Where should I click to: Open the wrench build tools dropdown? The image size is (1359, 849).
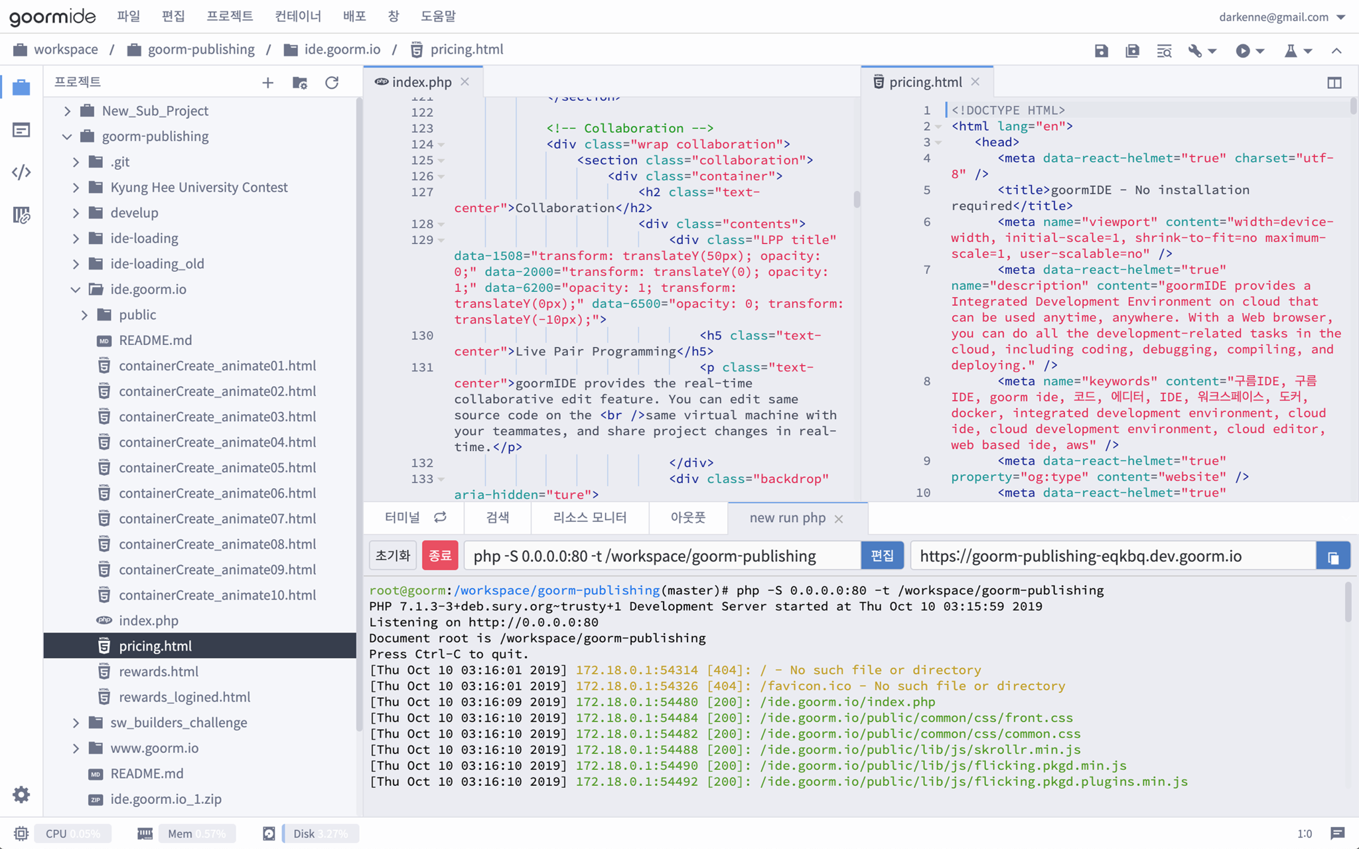point(1202,50)
